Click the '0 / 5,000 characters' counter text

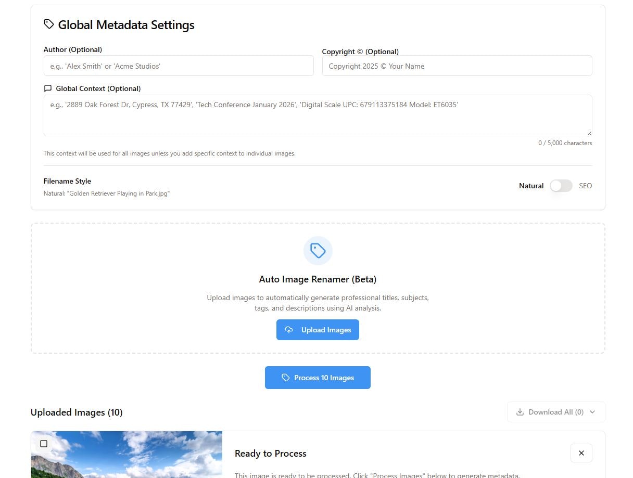click(565, 143)
